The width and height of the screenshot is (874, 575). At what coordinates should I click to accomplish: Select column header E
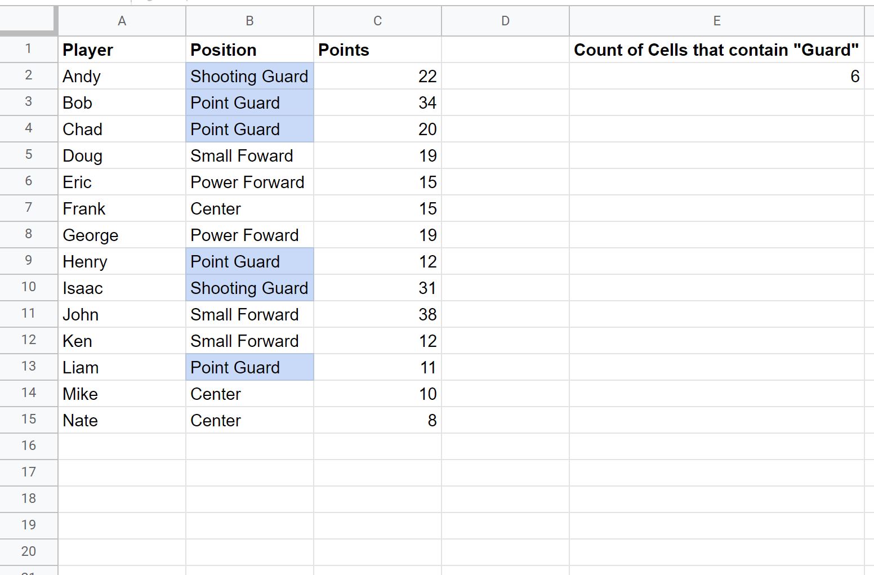tap(716, 20)
